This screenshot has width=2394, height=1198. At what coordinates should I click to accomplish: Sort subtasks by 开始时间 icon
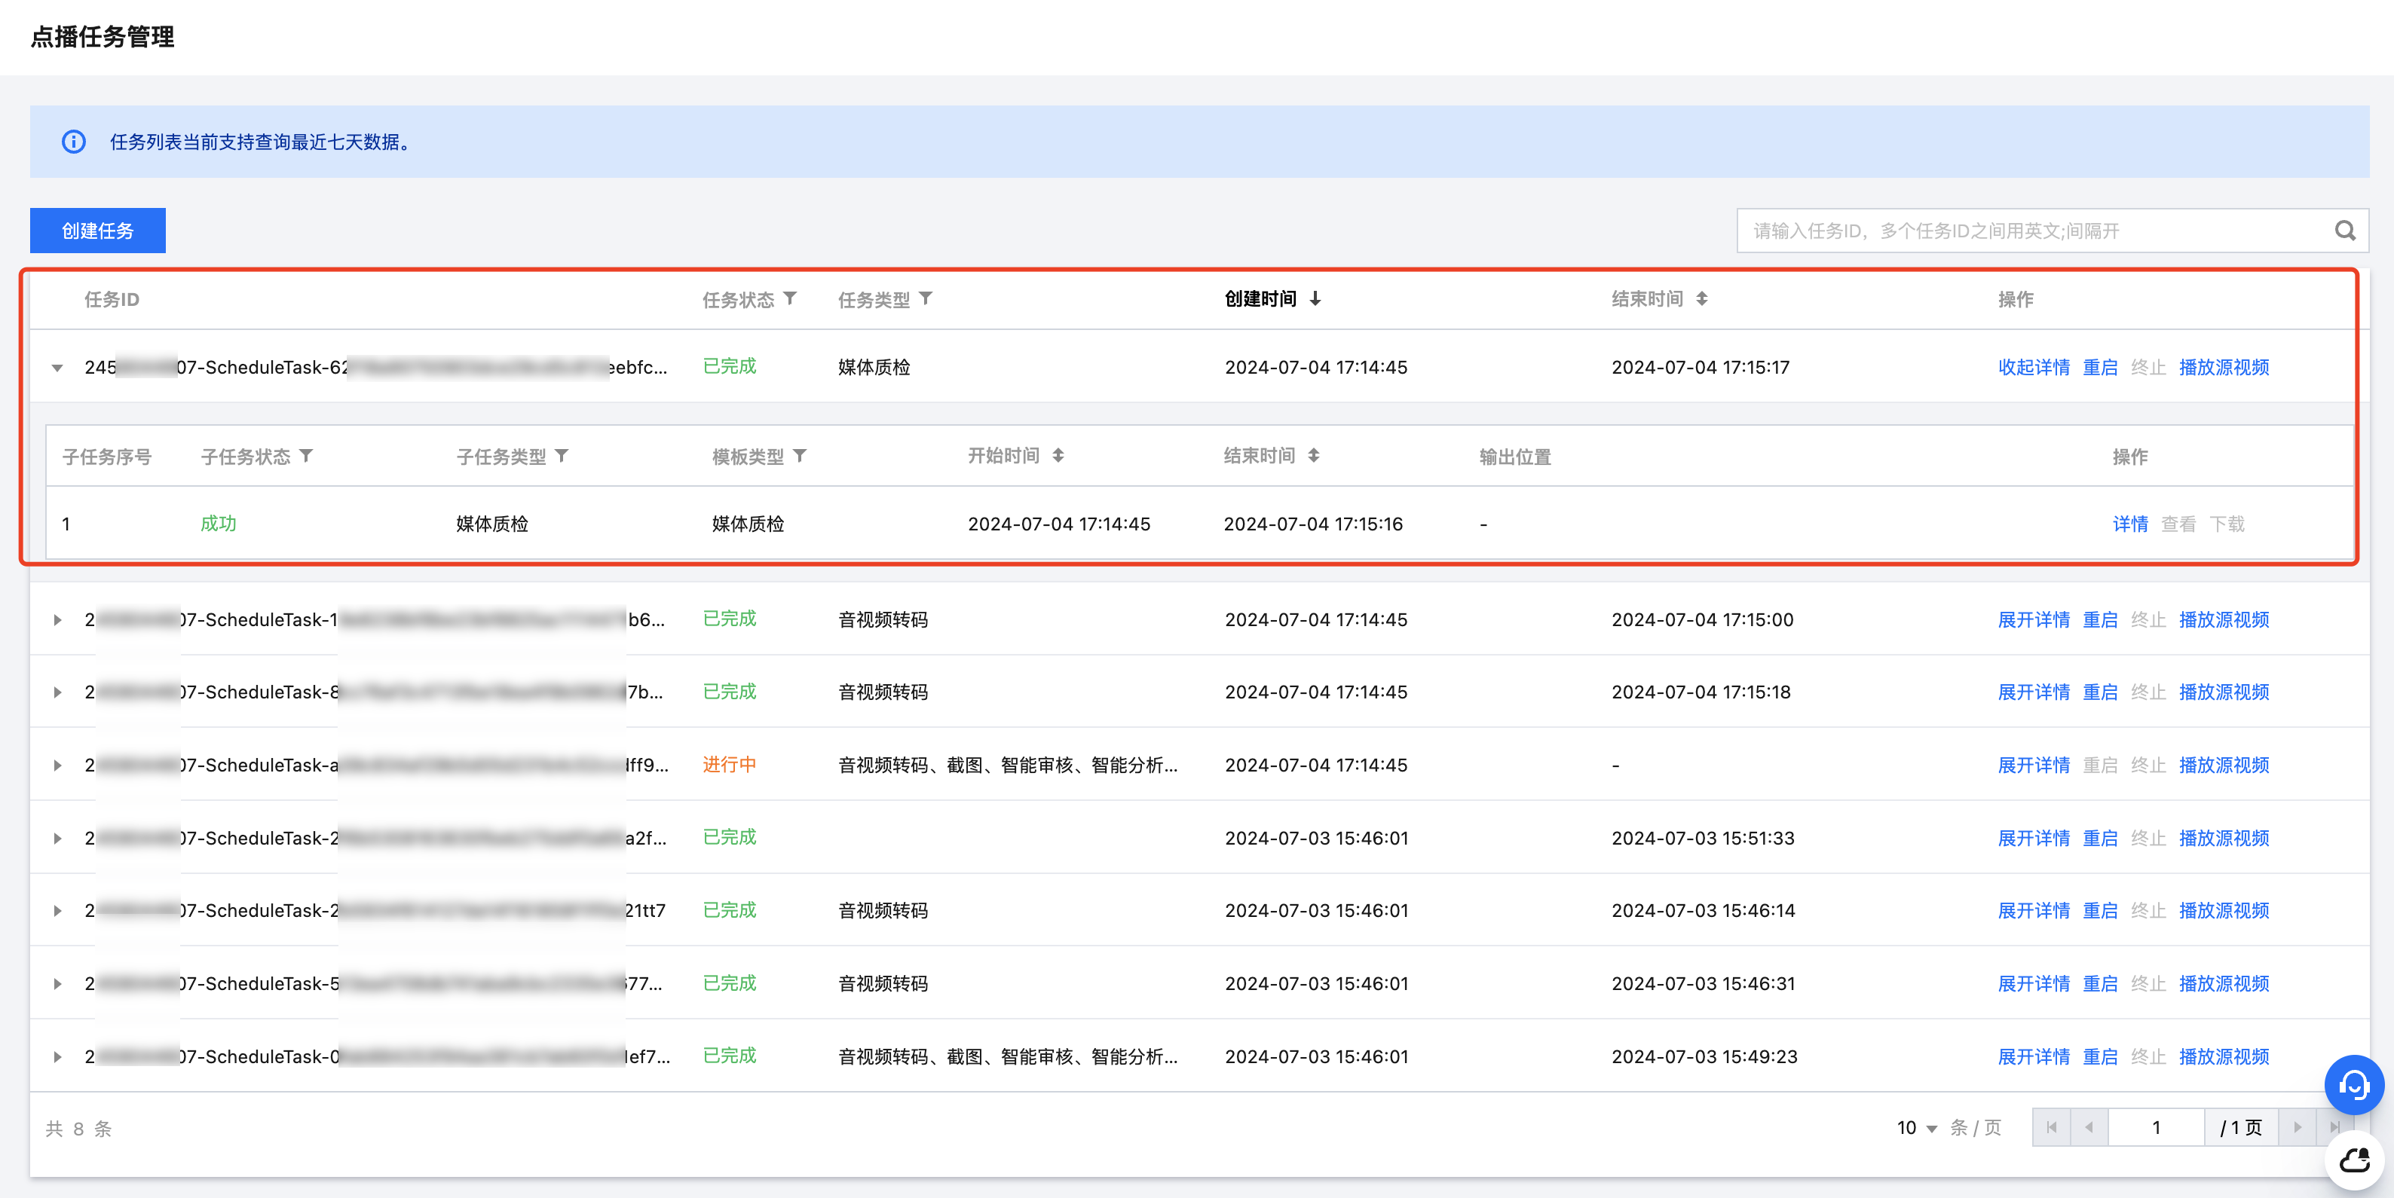coord(1058,456)
